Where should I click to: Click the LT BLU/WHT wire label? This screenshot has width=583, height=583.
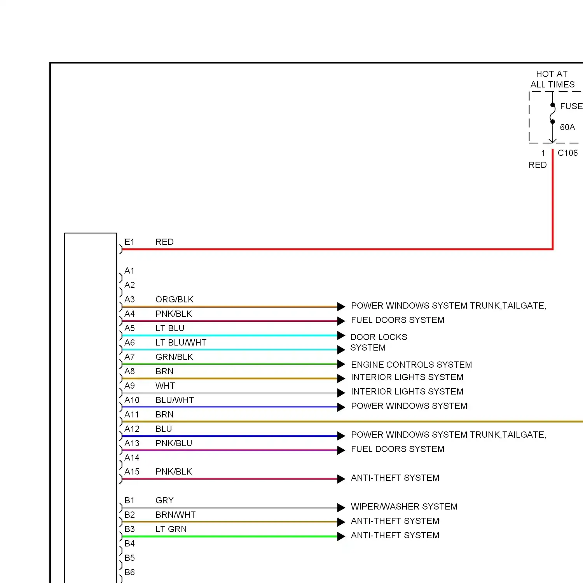(181, 342)
